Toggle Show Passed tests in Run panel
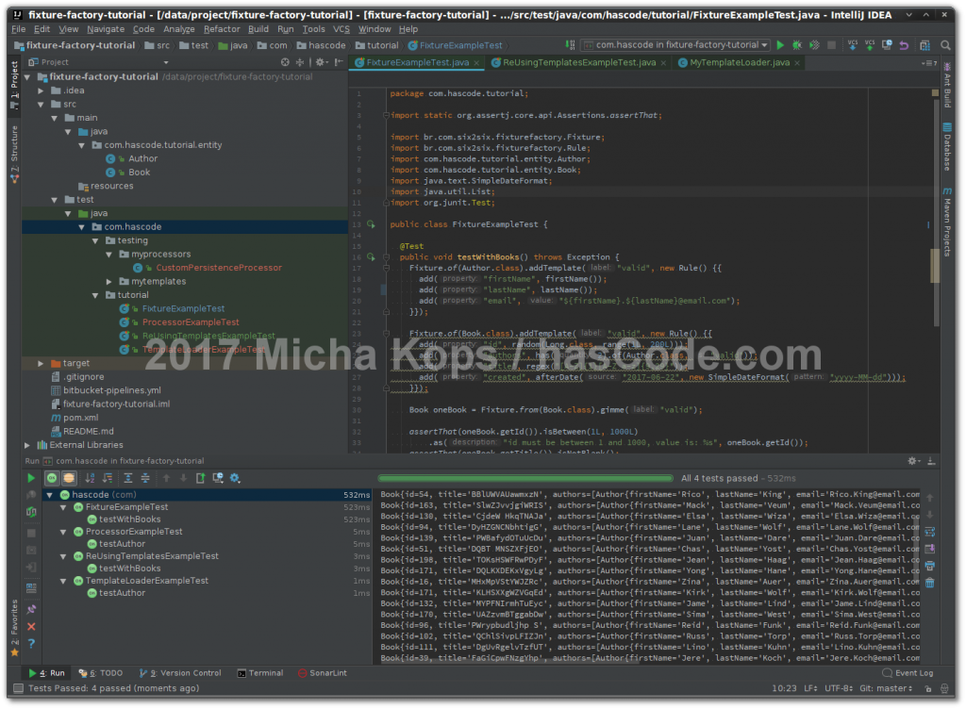Image resolution: width=966 pixels, height=709 pixels. tap(51, 478)
